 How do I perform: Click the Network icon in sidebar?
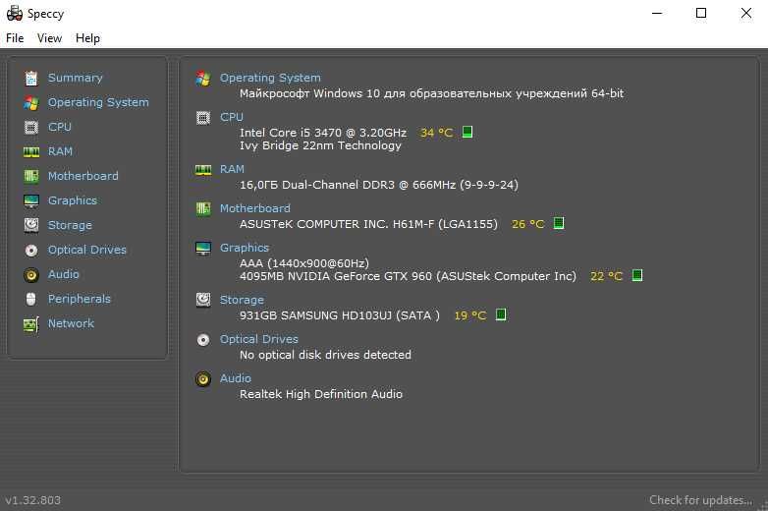31,324
